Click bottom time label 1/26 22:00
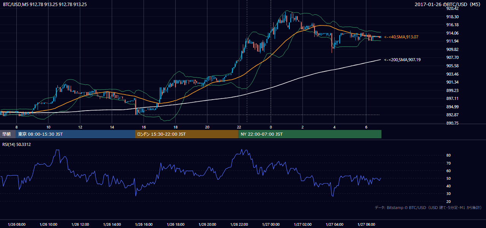Viewport: 486px width, 228px height. click(239, 225)
